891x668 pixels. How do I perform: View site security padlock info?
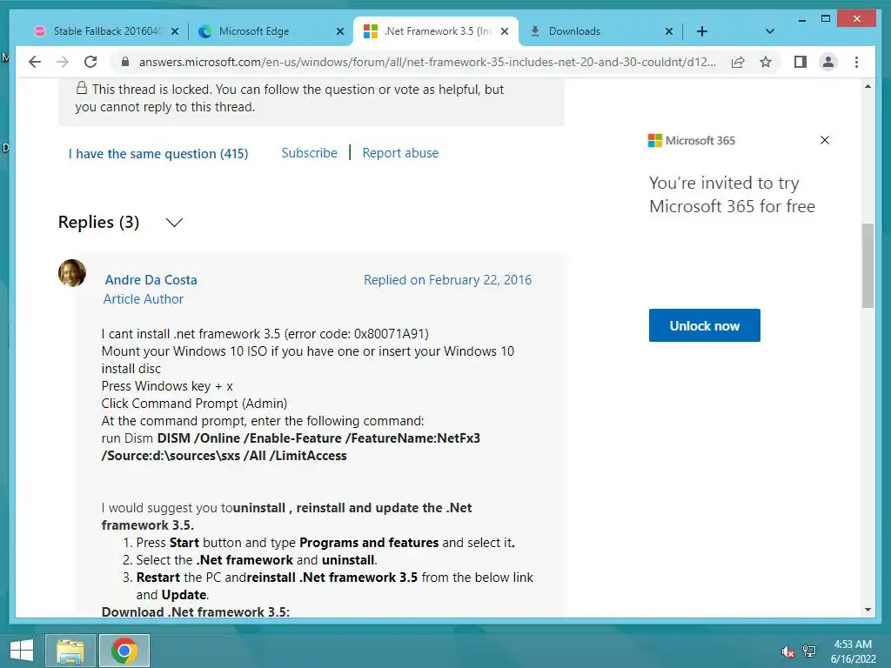click(x=125, y=62)
